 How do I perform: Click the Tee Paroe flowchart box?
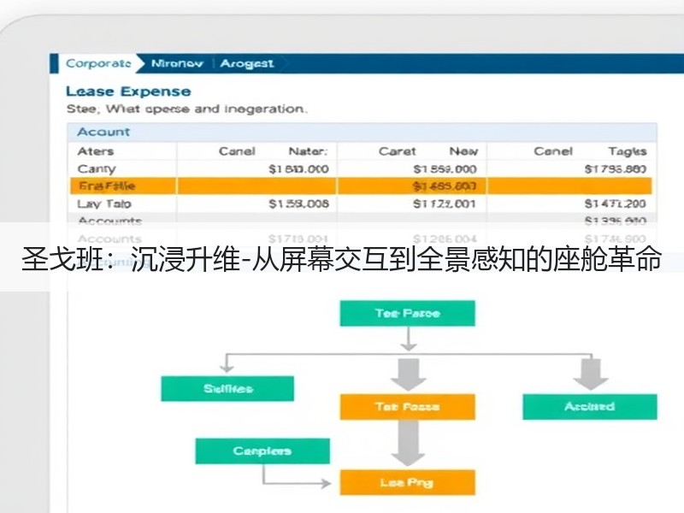(x=408, y=313)
